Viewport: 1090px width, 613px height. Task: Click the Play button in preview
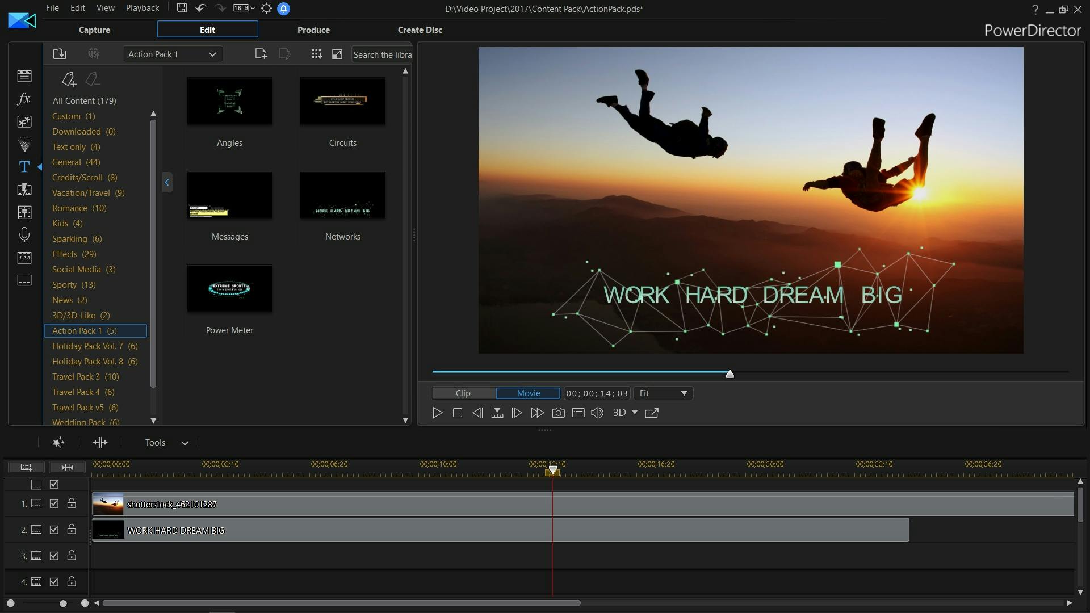point(437,413)
